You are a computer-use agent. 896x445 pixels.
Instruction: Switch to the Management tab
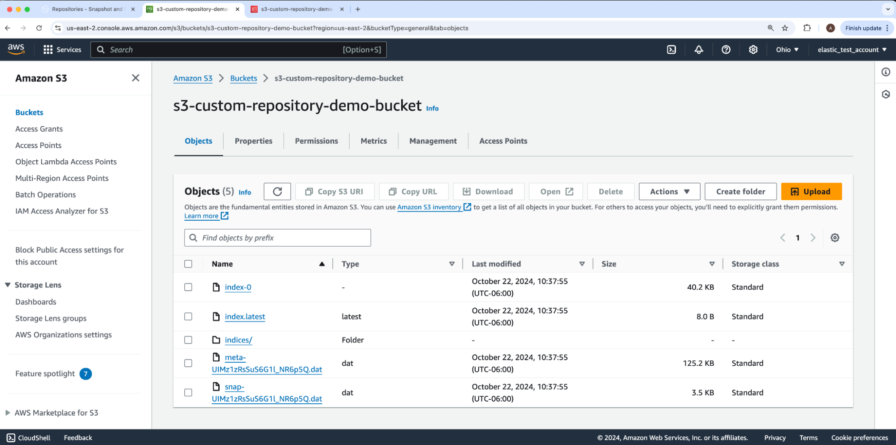pos(433,141)
